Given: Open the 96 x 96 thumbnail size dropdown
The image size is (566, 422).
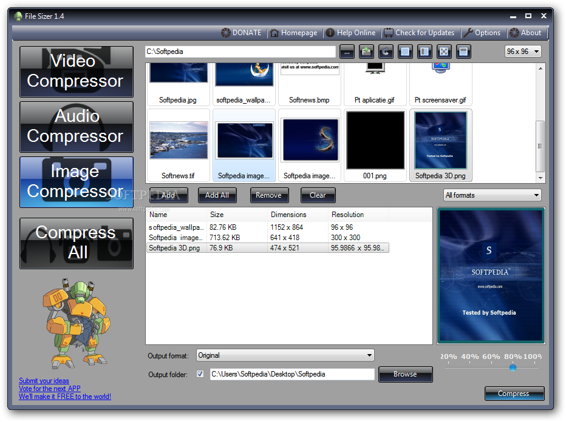Looking at the screenshot, I should click(523, 52).
